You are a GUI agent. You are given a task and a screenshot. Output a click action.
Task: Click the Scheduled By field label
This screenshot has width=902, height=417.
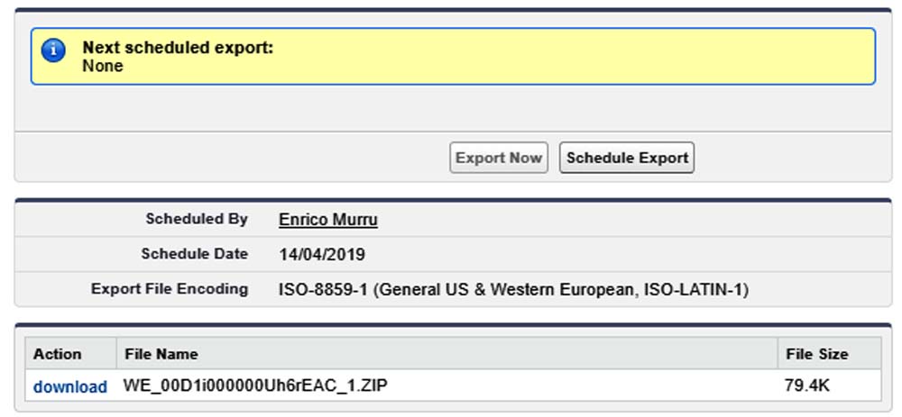point(196,219)
